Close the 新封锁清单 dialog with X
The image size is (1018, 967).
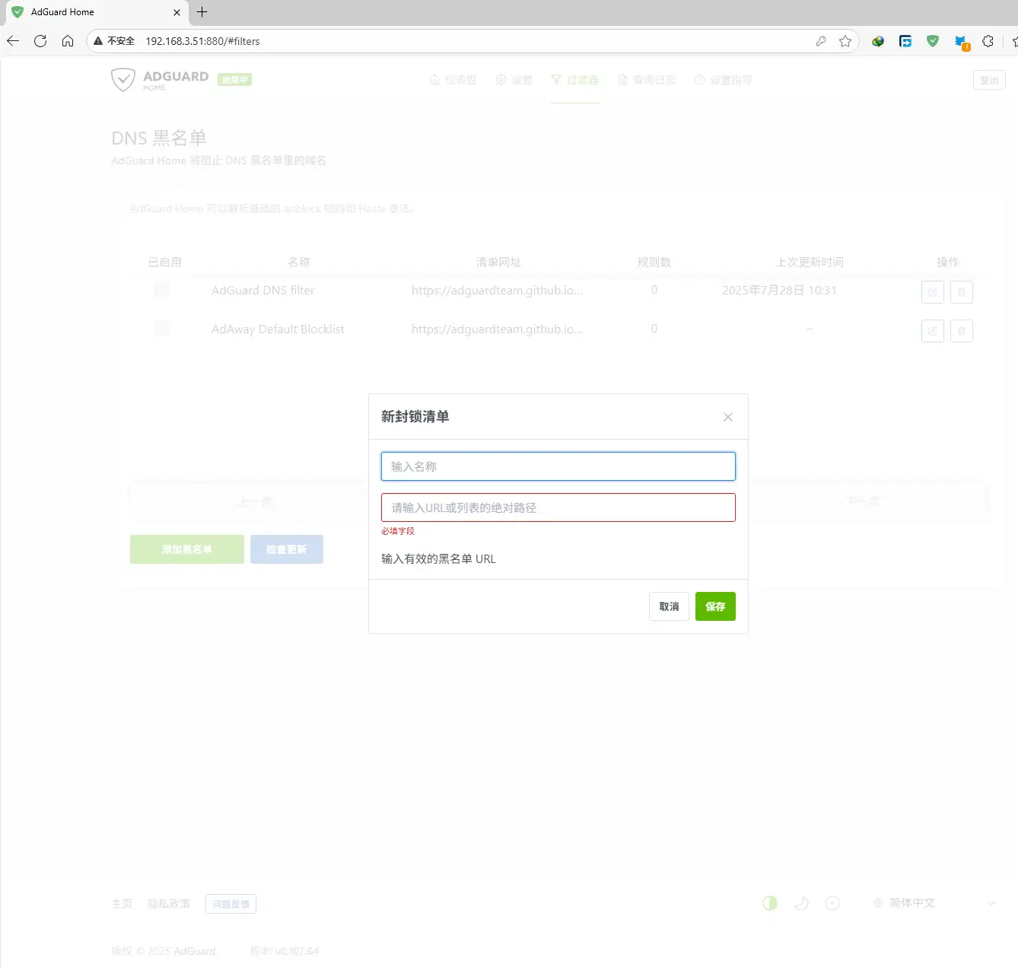pyautogui.click(x=727, y=417)
